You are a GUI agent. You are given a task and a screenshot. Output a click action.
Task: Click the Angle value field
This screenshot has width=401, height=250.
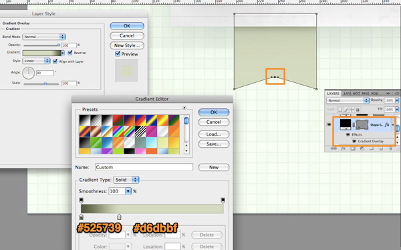(45, 73)
